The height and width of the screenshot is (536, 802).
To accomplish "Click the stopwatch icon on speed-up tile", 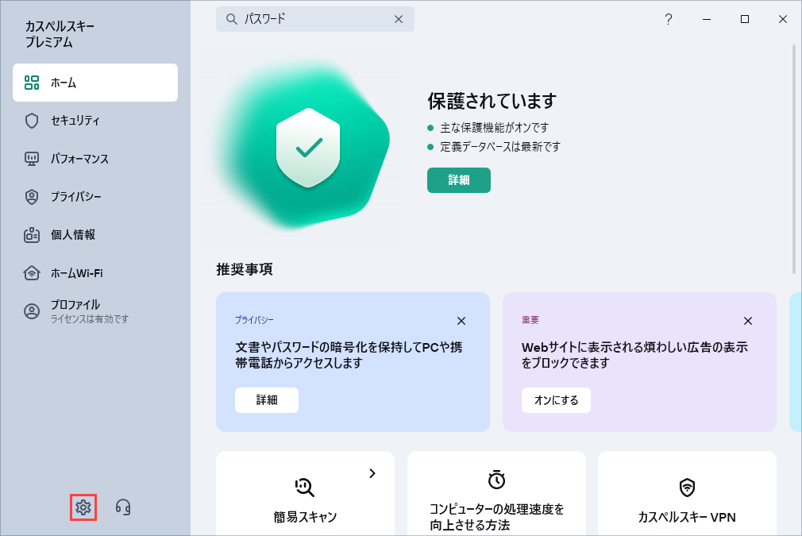I will (x=496, y=480).
